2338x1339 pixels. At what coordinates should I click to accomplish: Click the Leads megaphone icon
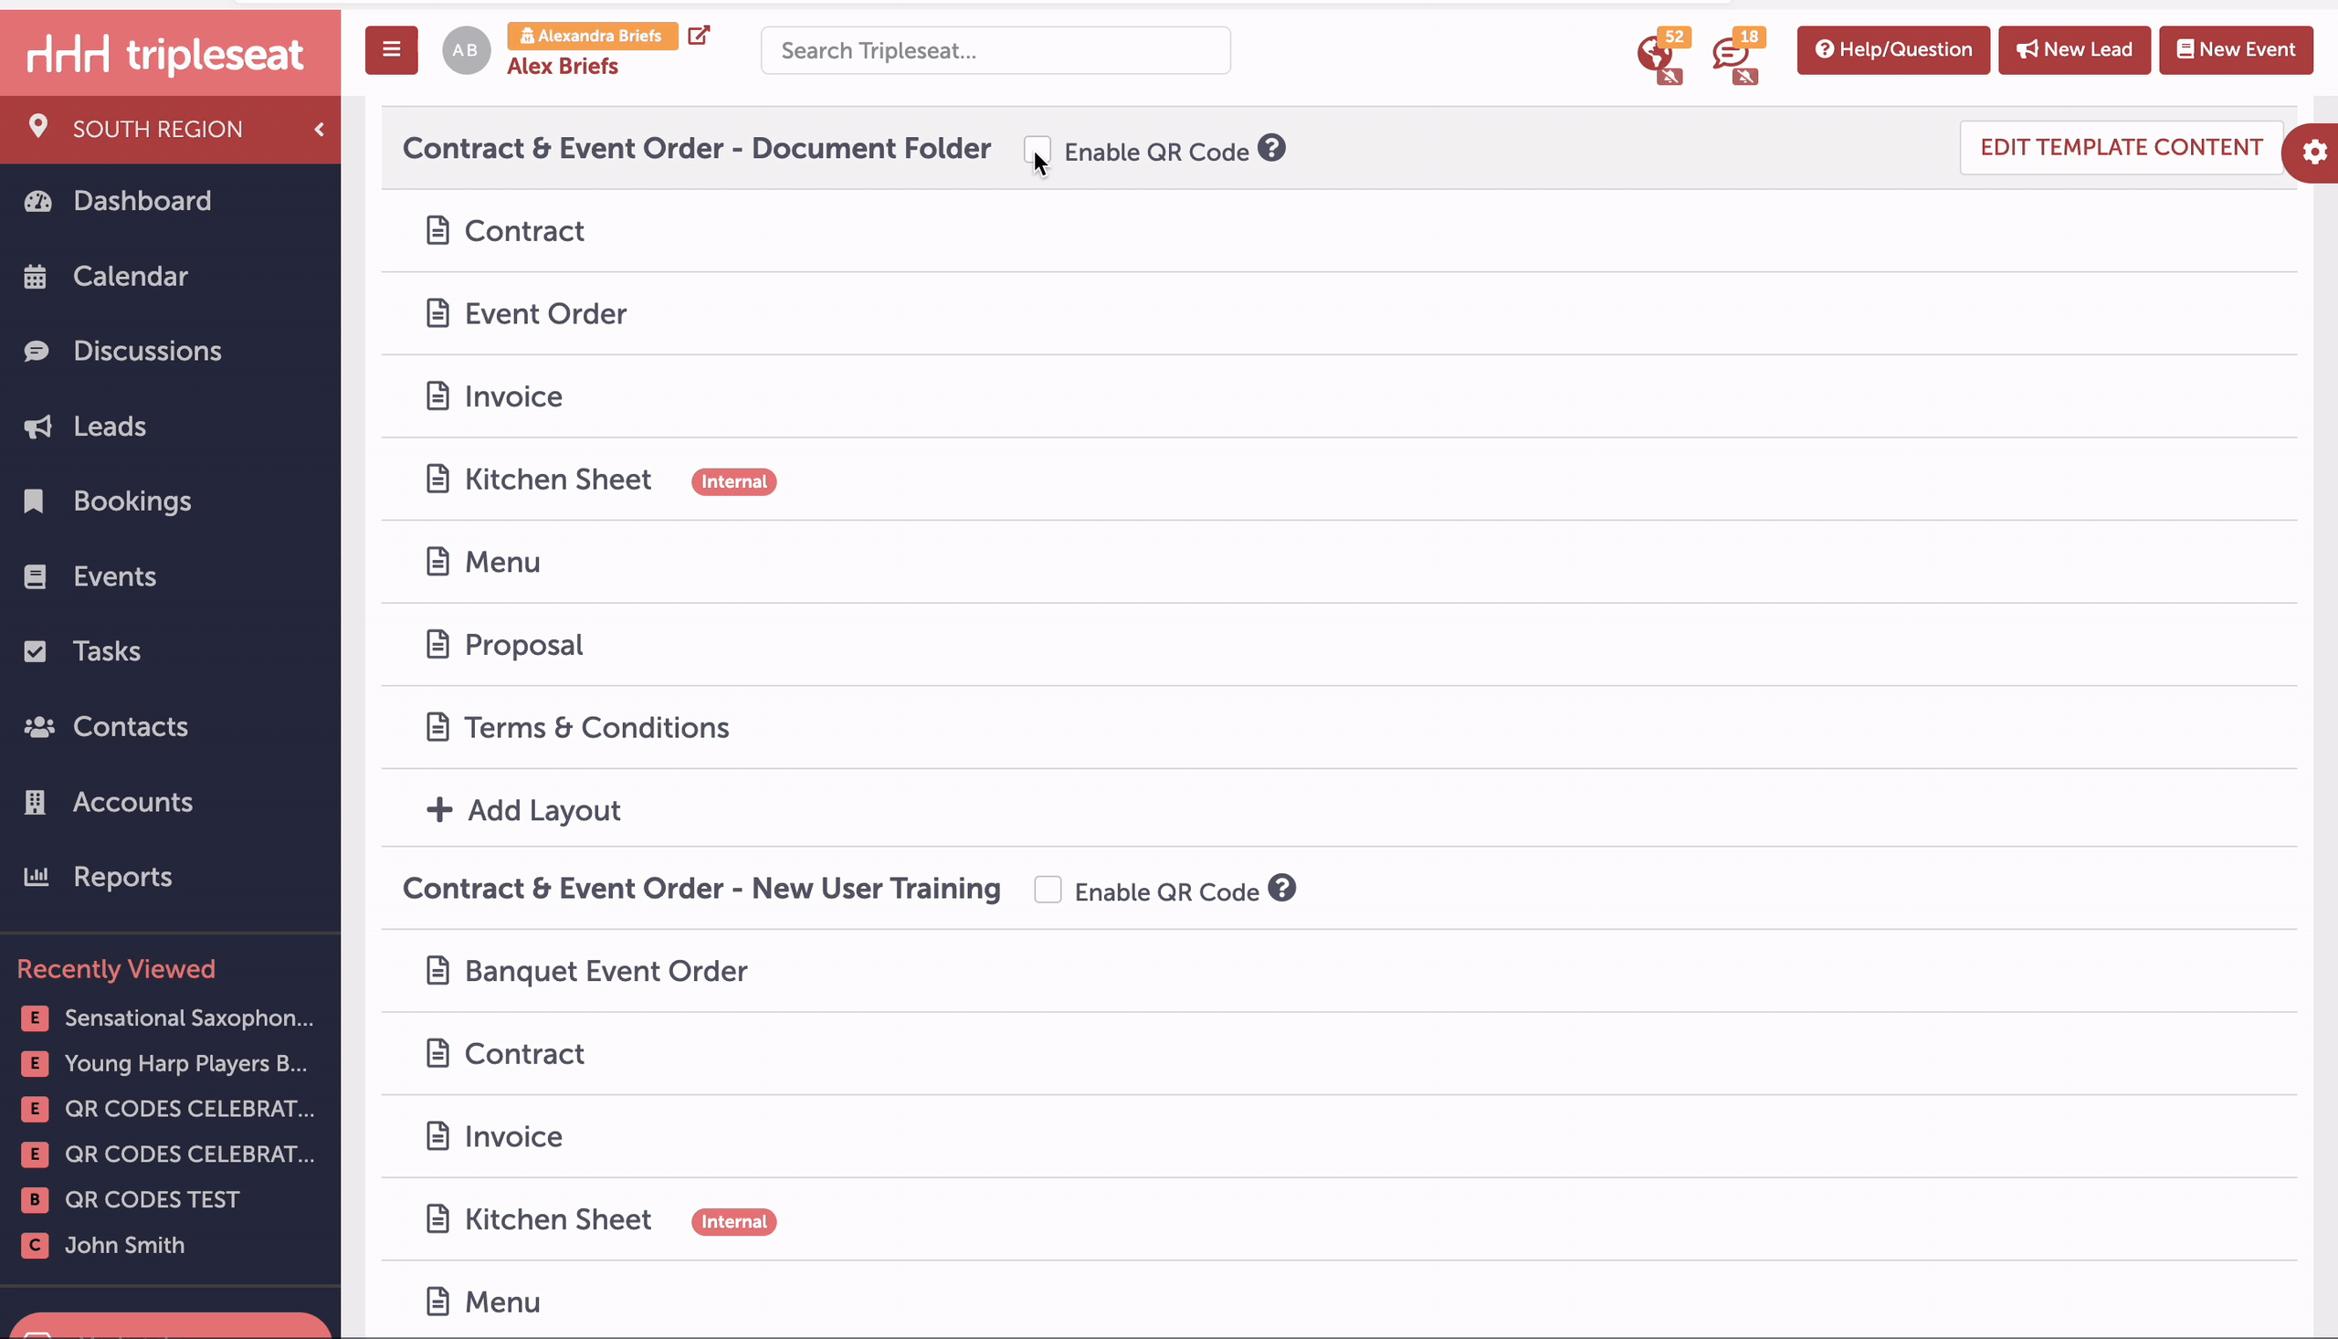click(x=37, y=426)
